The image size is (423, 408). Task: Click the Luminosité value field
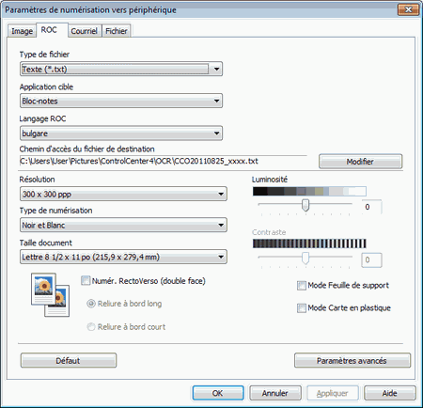coord(371,207)
